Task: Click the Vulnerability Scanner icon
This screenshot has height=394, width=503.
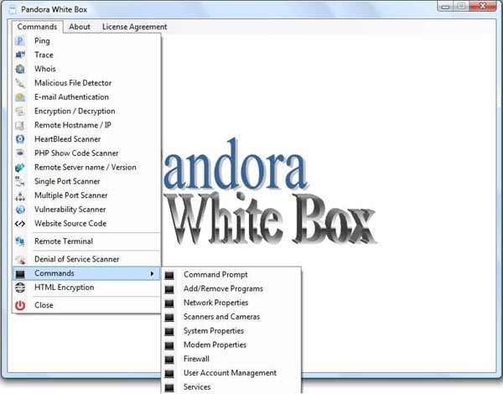Action: click(x=20, y=210)
